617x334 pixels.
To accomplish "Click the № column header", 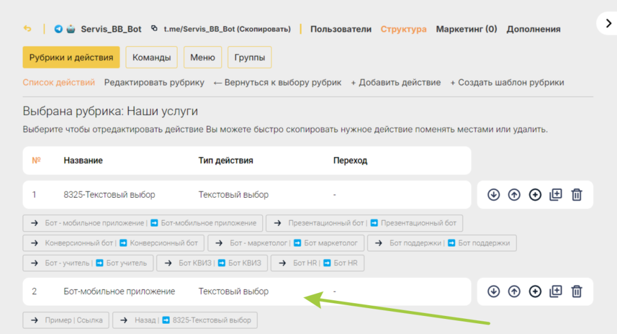I will (36, 160).
